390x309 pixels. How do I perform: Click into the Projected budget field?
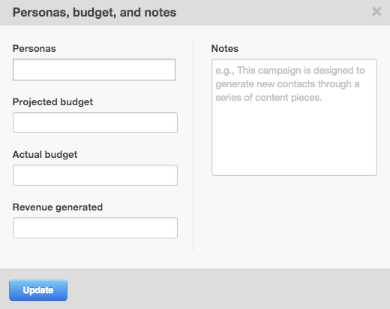pos(95,123)
